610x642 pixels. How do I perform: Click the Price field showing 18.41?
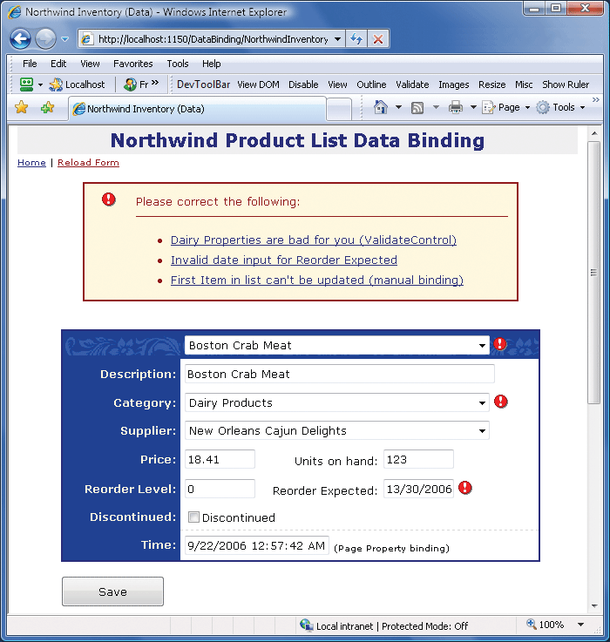coord(220,459)
